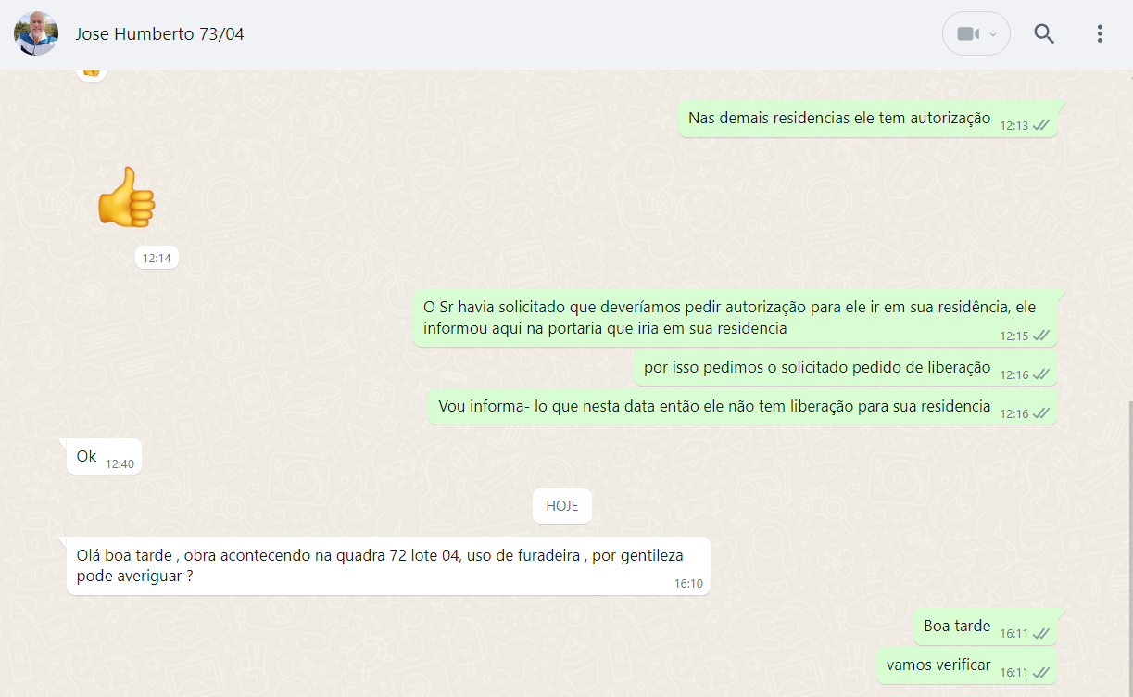Click the chat vertical scrollbar
Screen dimensions: 1133x697
(1128, 547)
